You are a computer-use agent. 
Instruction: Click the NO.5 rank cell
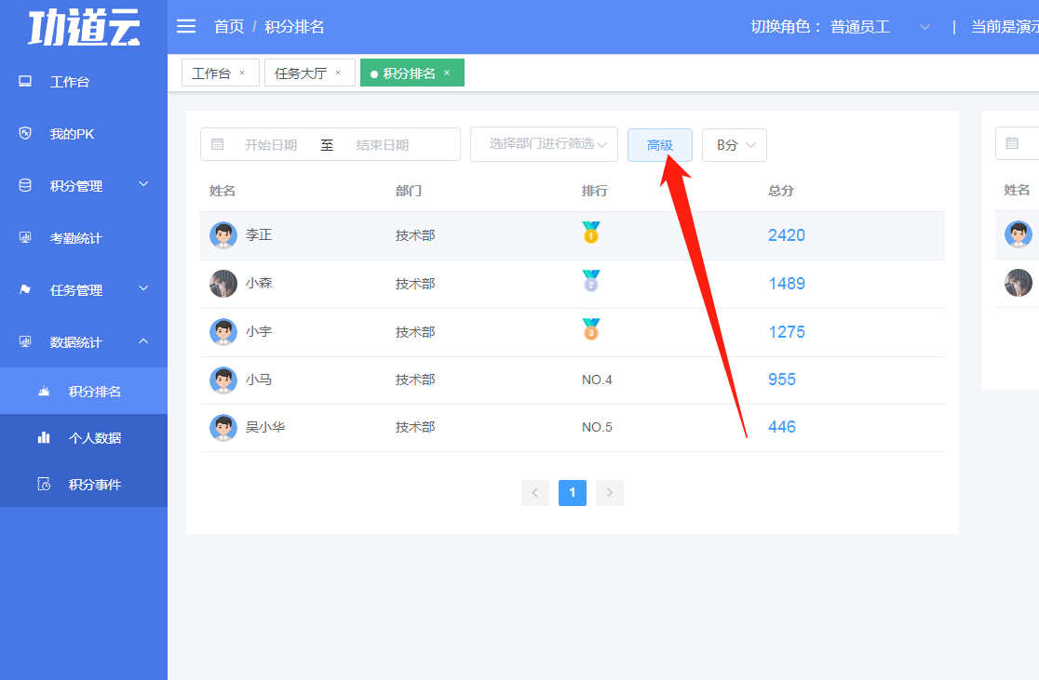click(597, 428)
